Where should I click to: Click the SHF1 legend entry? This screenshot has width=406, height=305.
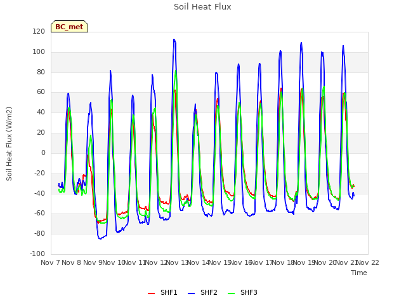pos(162,292)
